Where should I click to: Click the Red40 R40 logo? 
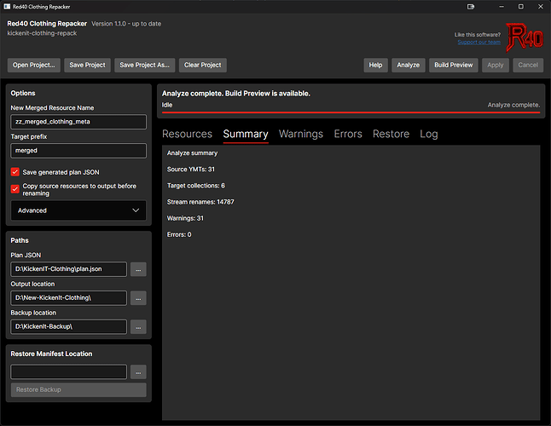click(x=525, y=37)
